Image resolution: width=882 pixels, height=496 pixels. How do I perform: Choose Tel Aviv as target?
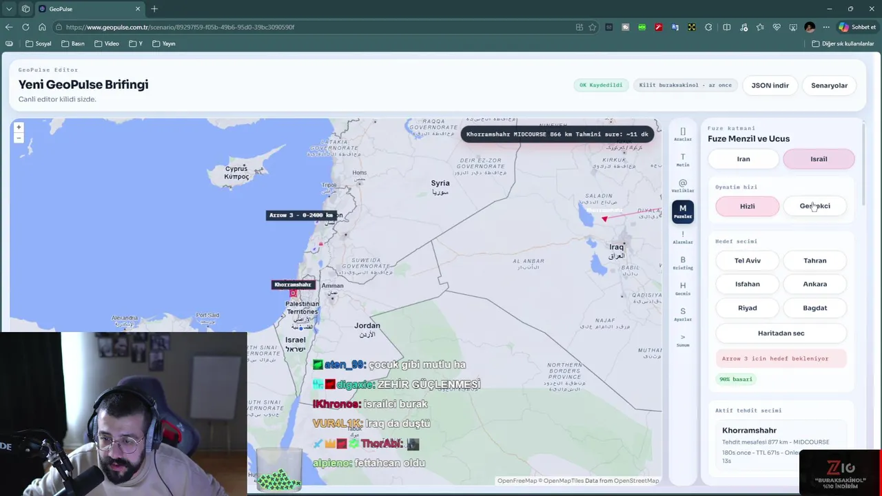[747, 260]
